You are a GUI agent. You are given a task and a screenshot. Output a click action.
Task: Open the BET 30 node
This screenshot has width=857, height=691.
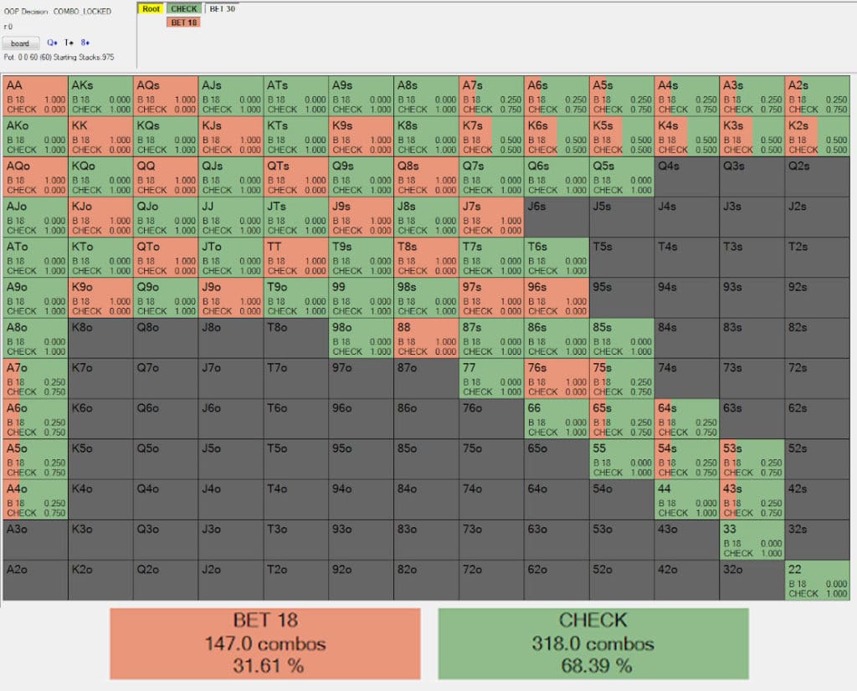tap(220, 9)
